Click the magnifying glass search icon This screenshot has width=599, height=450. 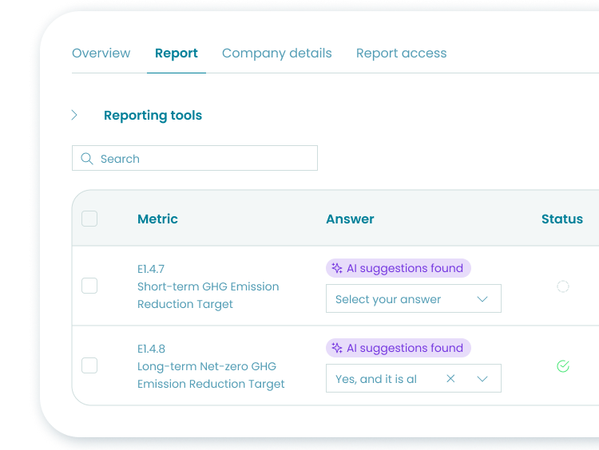[87, 159]
